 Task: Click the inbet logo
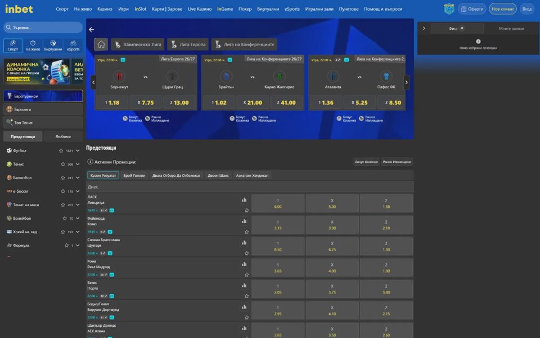pyautogui.click(x=19, y=9)
